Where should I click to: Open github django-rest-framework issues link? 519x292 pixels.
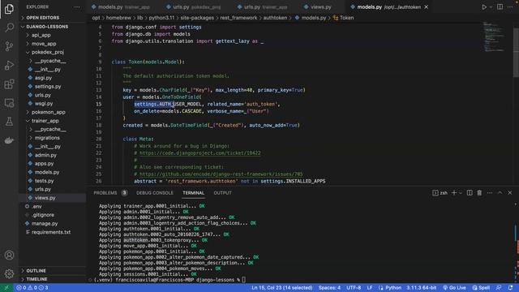221,174
